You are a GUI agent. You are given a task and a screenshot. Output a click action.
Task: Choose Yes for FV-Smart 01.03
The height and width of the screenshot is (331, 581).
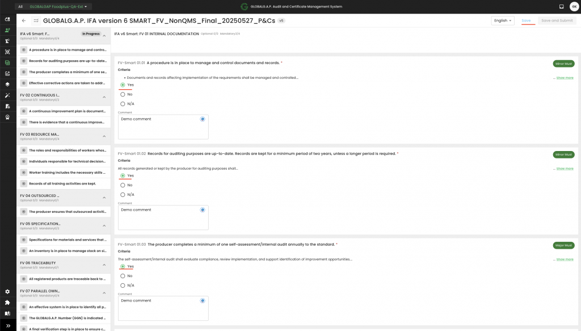(123, 266)
